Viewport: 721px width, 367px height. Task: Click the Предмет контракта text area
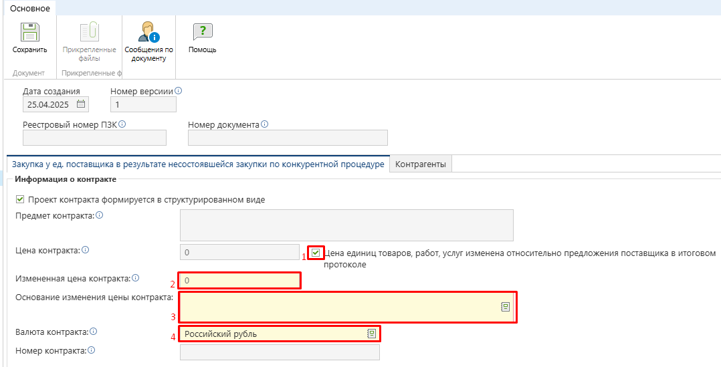click(346, 225)
